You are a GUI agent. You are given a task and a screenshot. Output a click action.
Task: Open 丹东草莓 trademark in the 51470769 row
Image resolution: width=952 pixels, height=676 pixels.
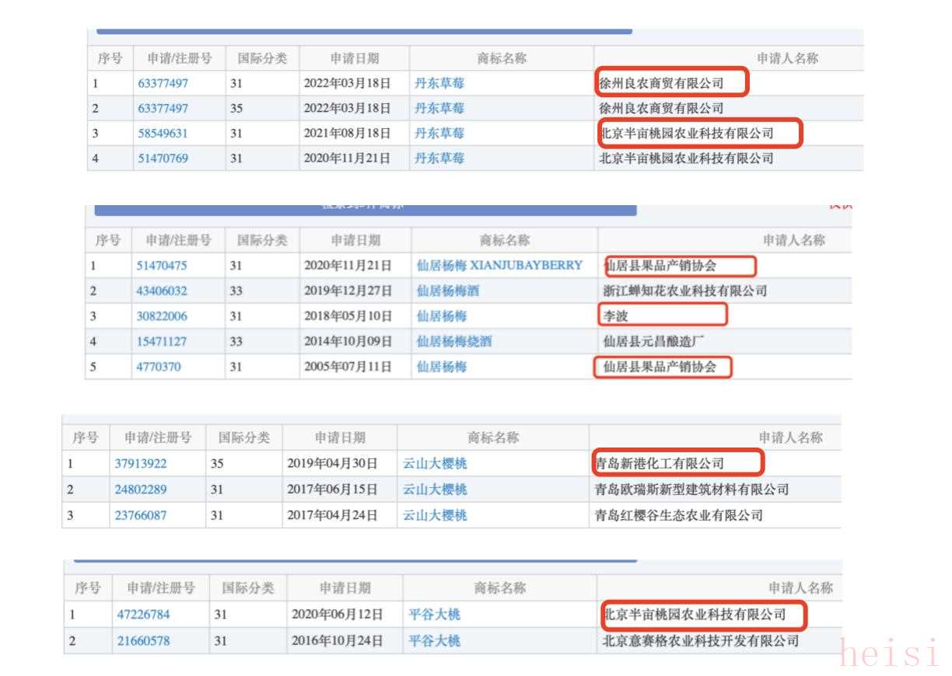point(439,159)
